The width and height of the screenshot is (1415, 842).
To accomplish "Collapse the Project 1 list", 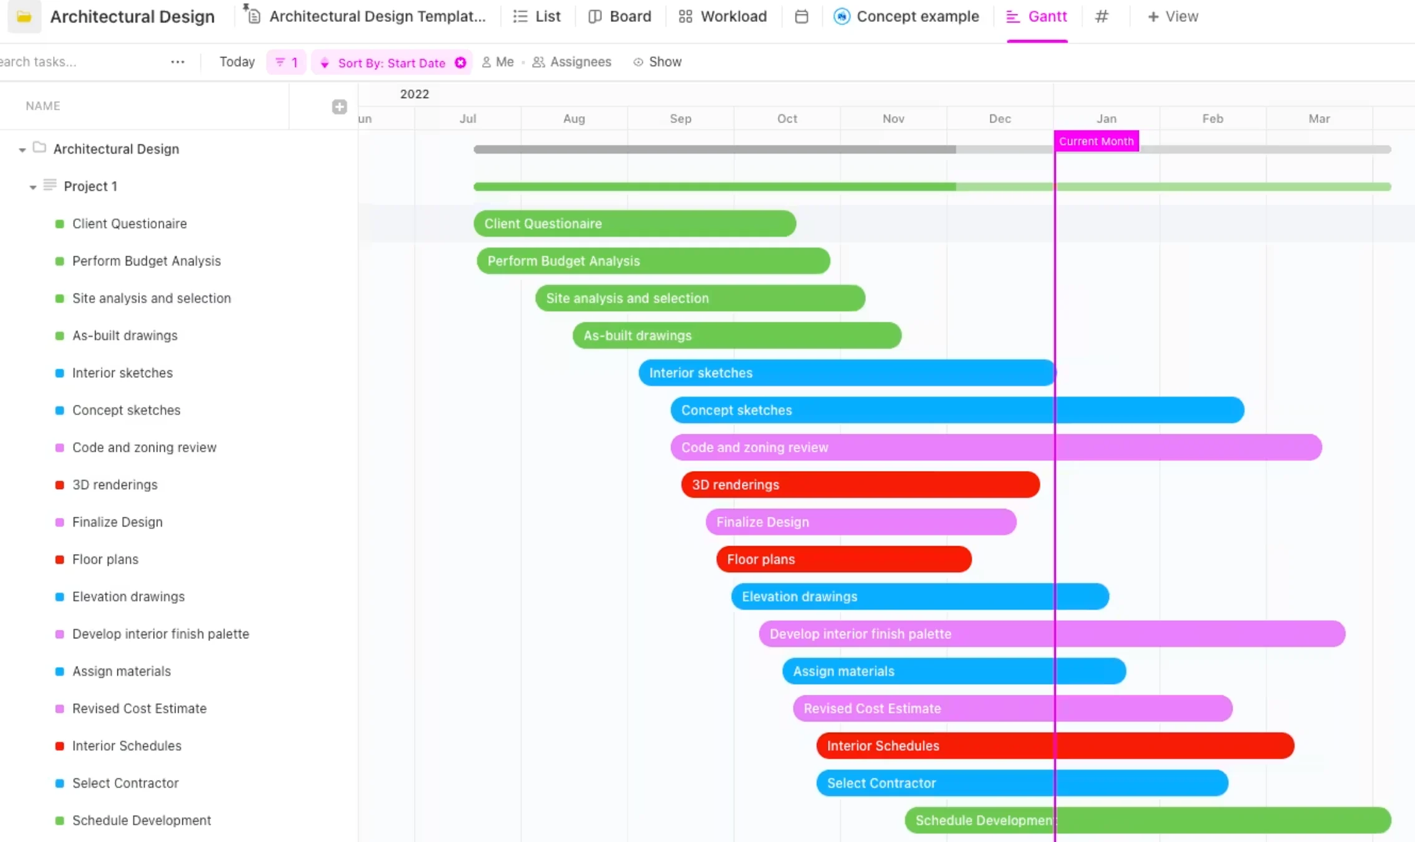I will (33, 187).
